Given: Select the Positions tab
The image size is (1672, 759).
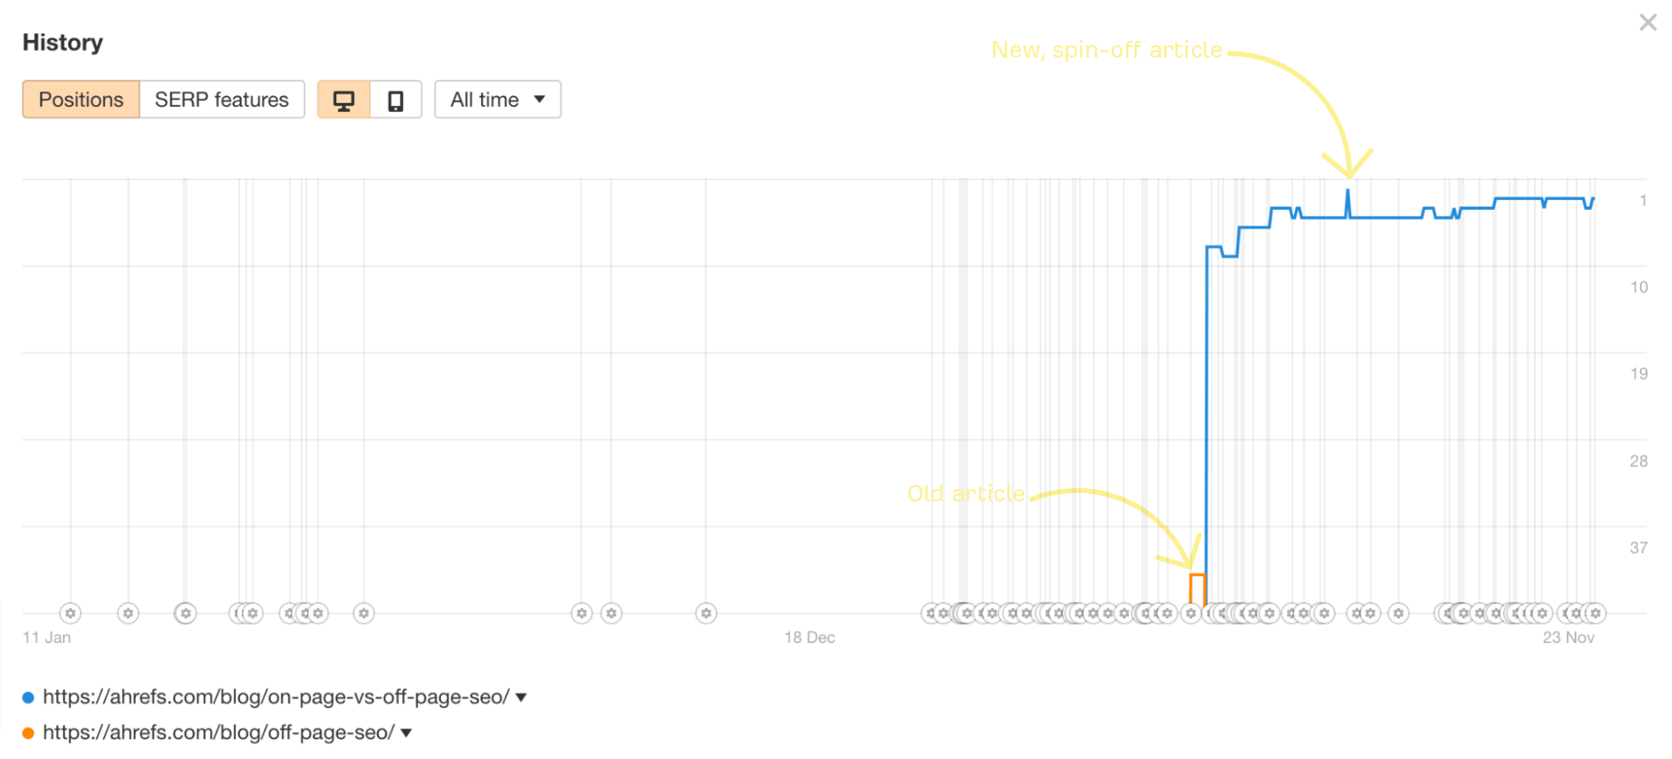Looking at the screenshot, I should point(81,100).
